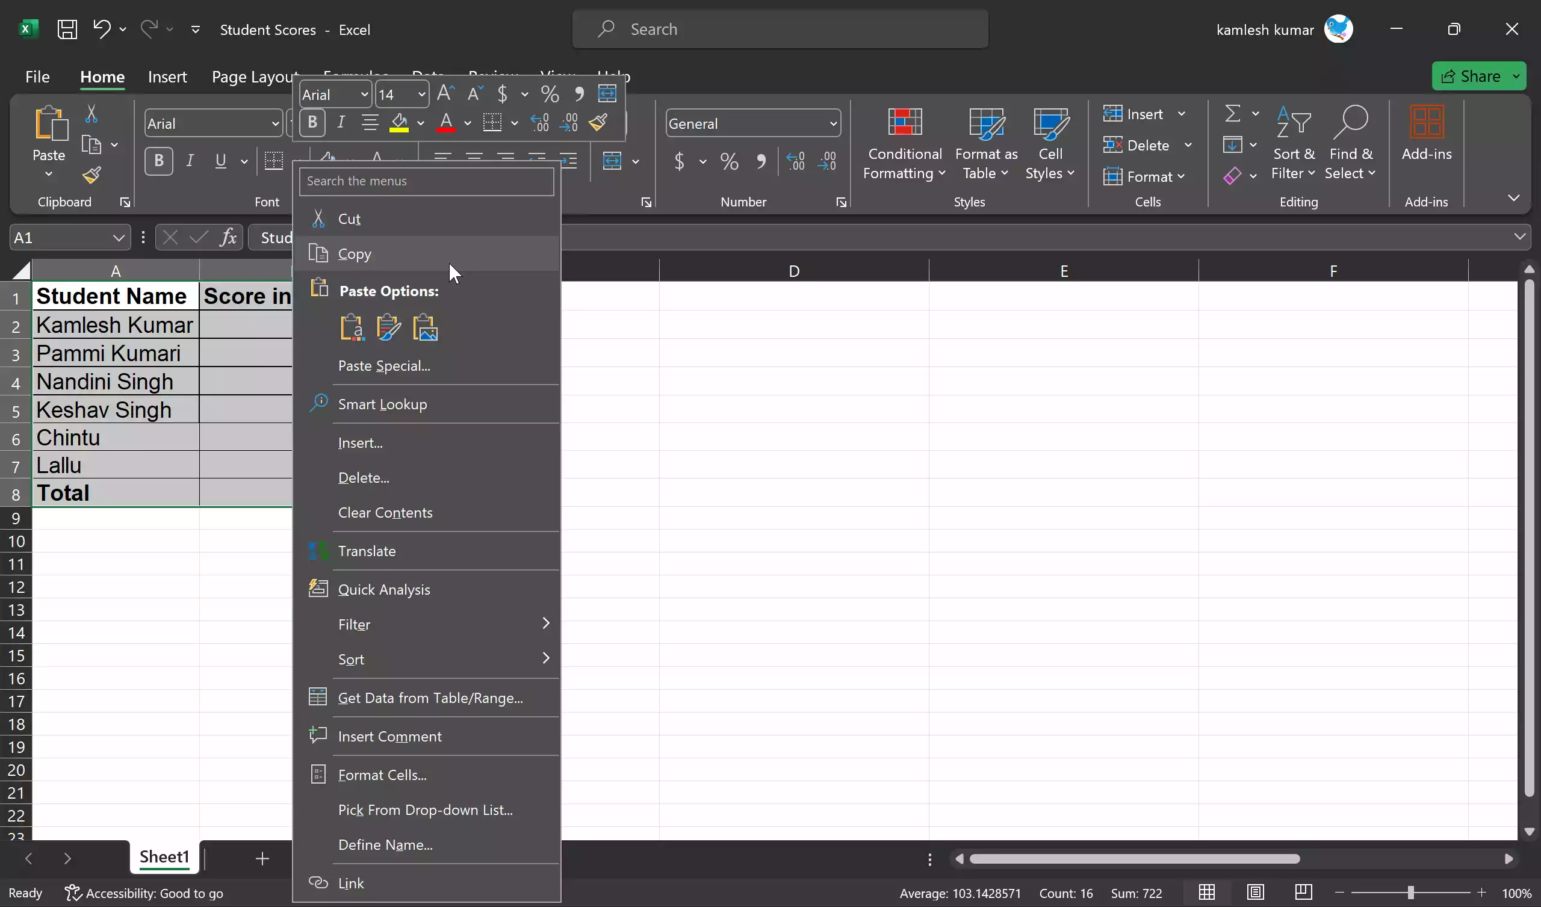Select Insert Comment from context menu

[390, 735]
